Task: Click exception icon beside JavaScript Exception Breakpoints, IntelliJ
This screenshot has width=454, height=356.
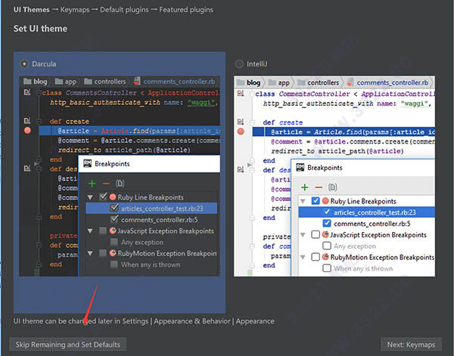Action: (x=325, y=234)
